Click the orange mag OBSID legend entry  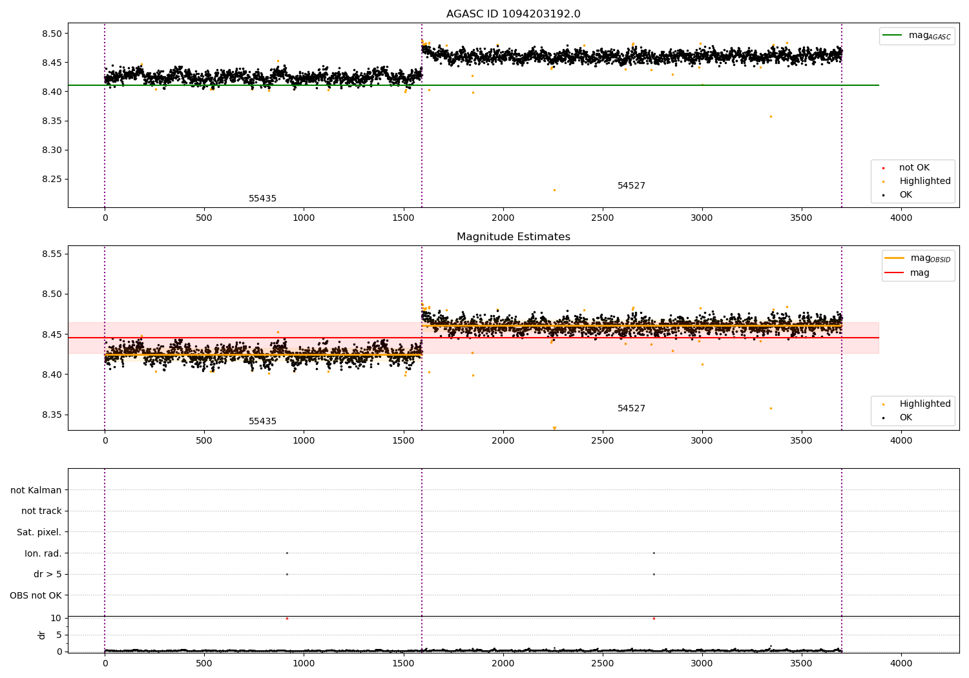917,258
